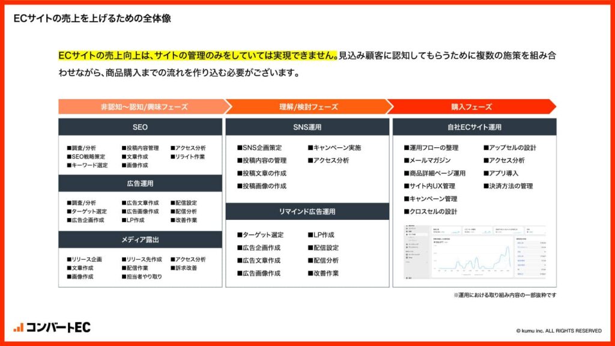This screenshot has width=615, height=346.
Task: Click the SNS企画策定 bullet item
Action: (262, 148)
